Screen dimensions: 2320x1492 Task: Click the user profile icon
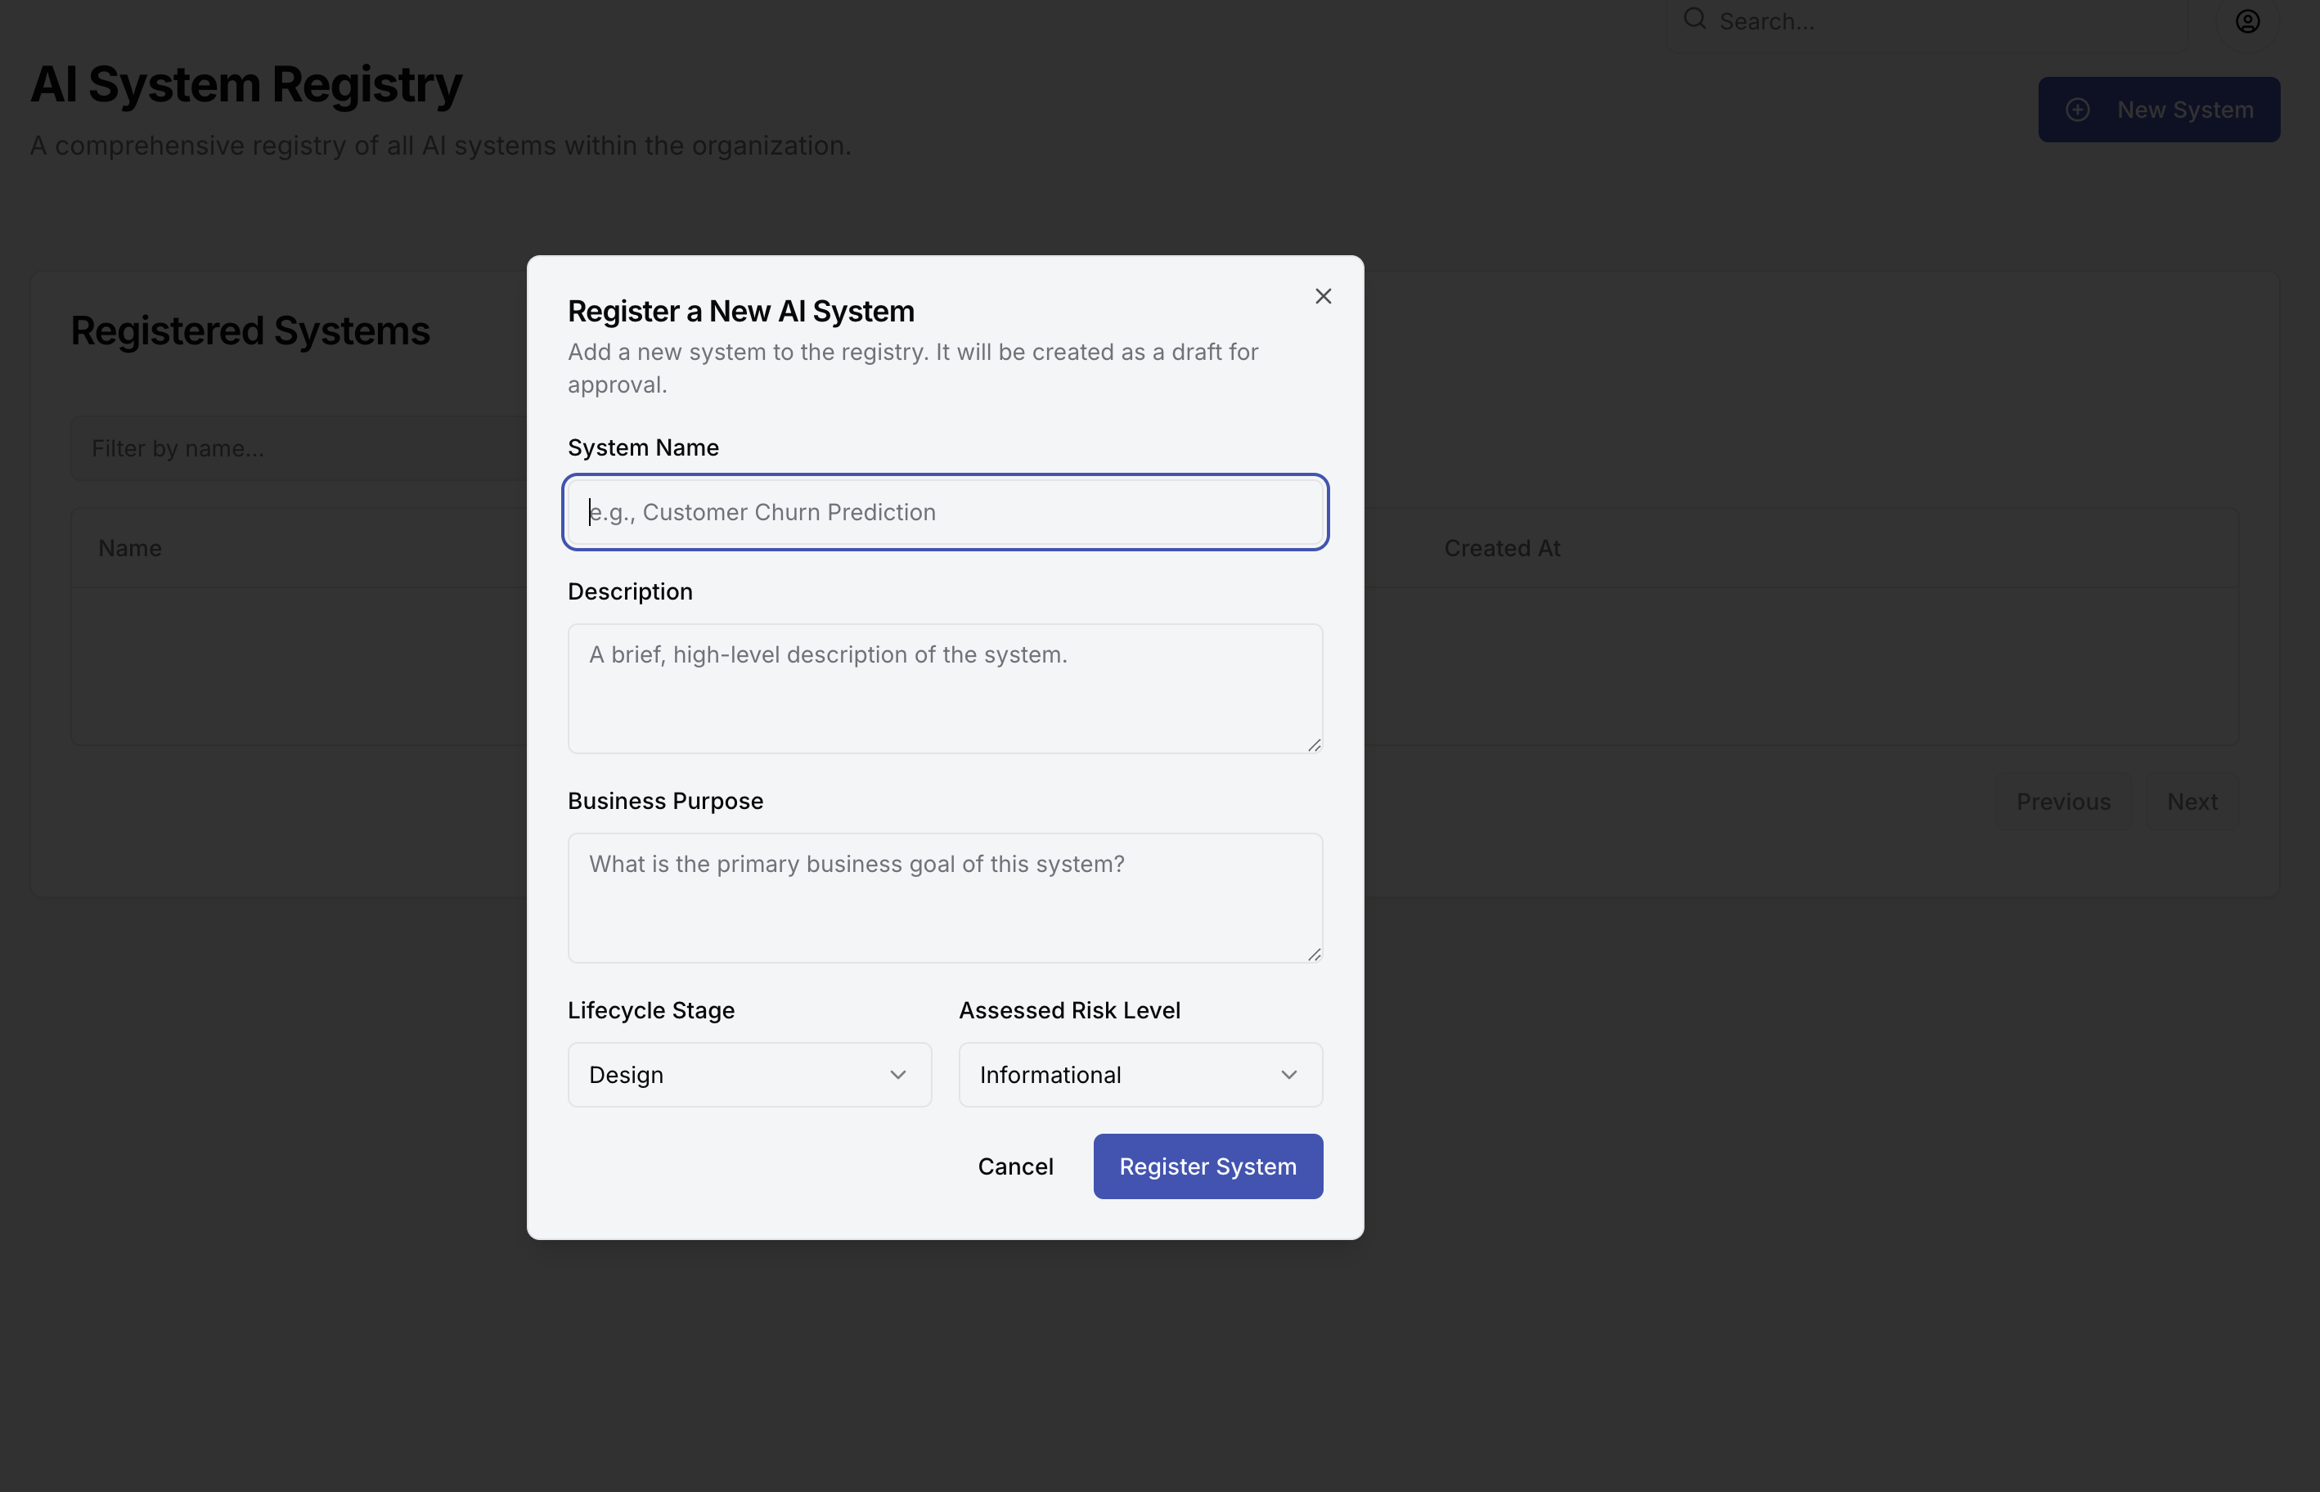pyautogui.click(x=2247, y=21)
